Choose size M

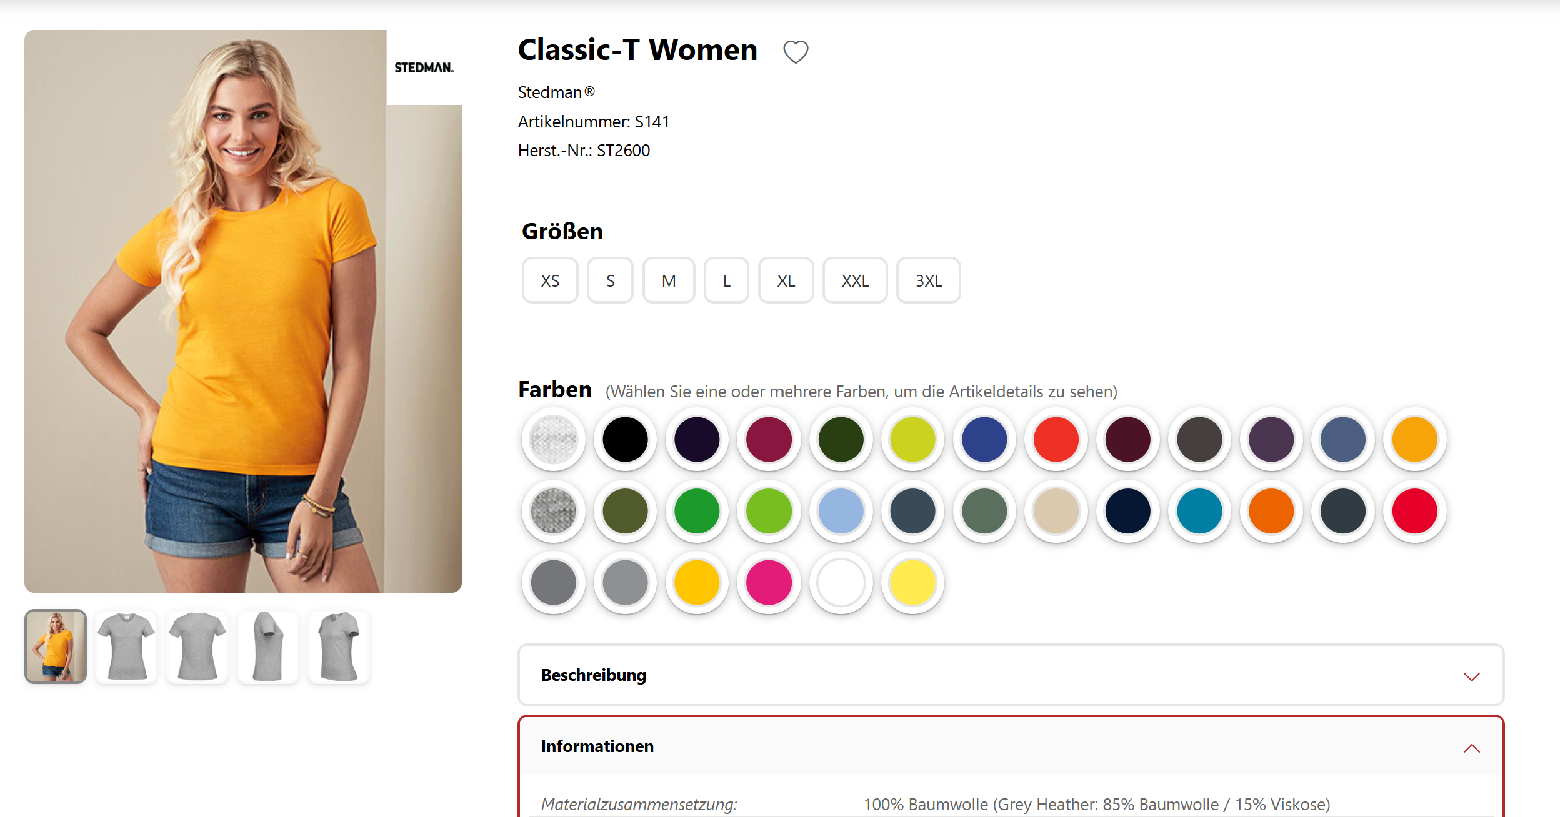point(669,281)
